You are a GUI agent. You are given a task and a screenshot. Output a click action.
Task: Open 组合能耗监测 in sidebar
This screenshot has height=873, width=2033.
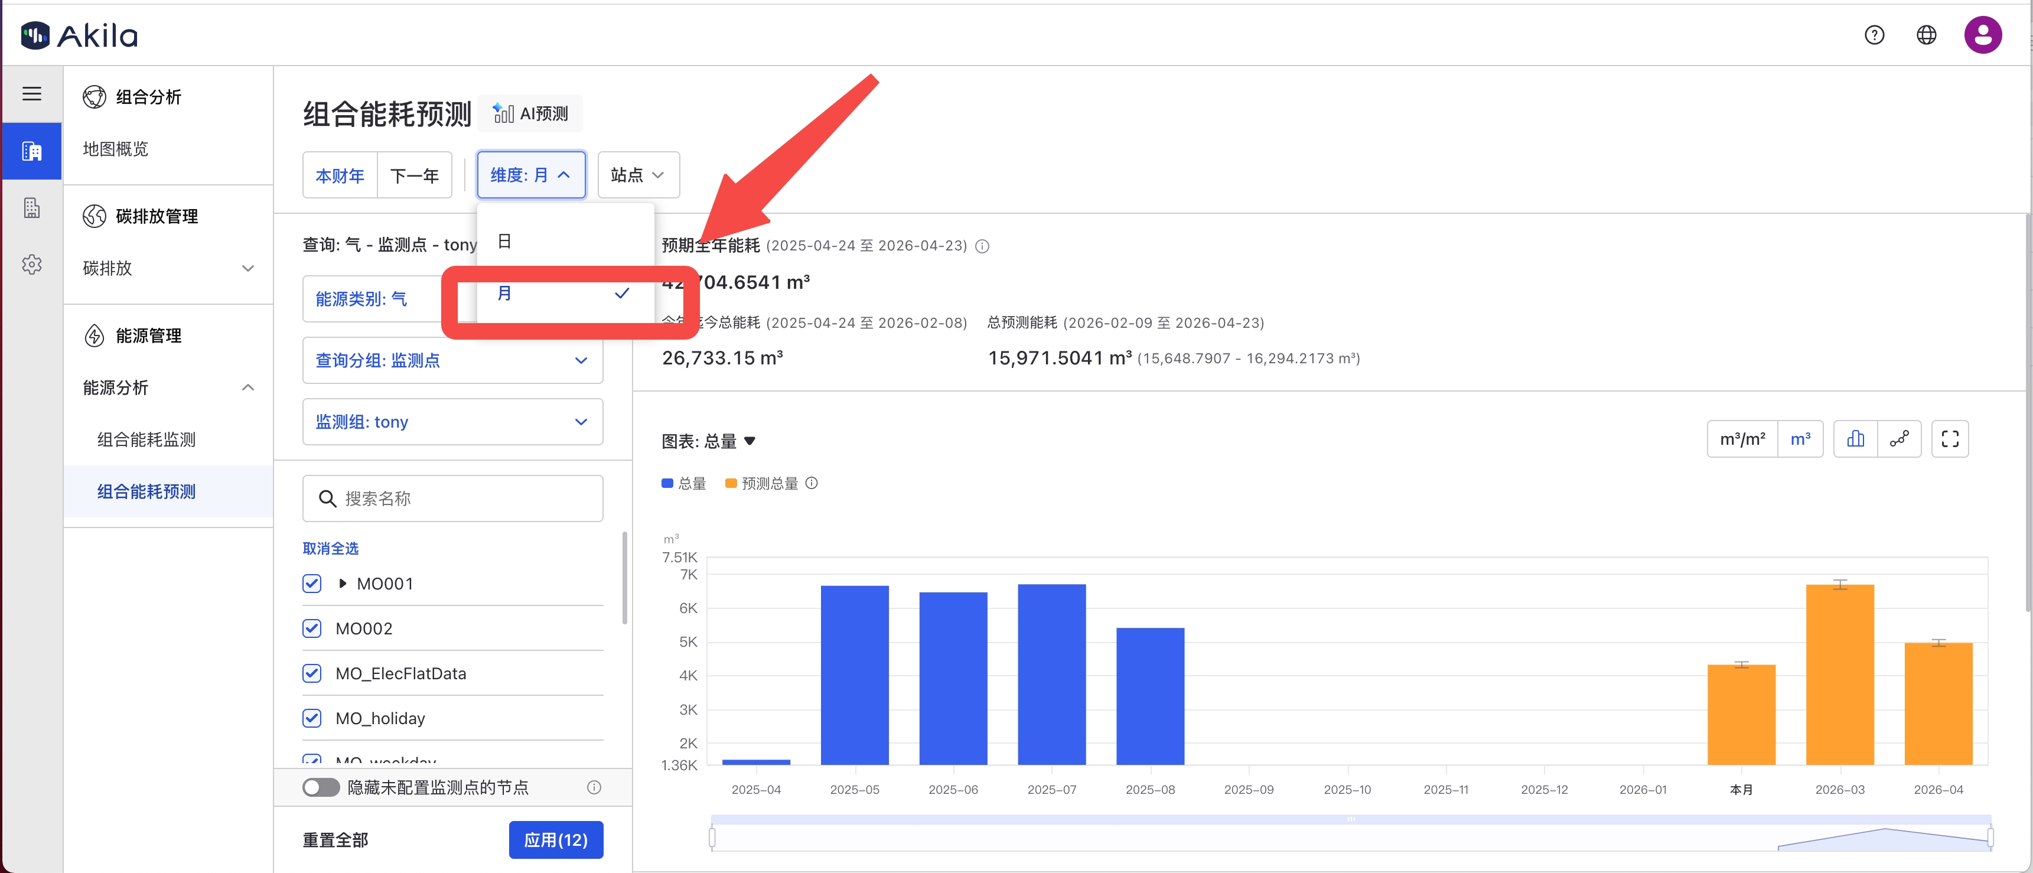146,439
